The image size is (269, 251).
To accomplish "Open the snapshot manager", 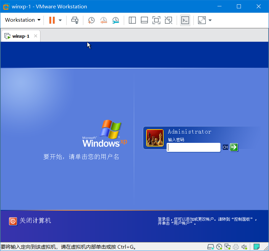I will [116, 20].
